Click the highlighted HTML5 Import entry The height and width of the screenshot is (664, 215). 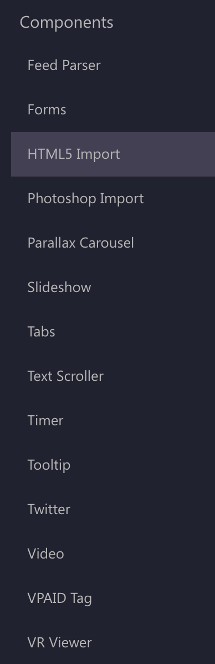[x=113, y=154]
